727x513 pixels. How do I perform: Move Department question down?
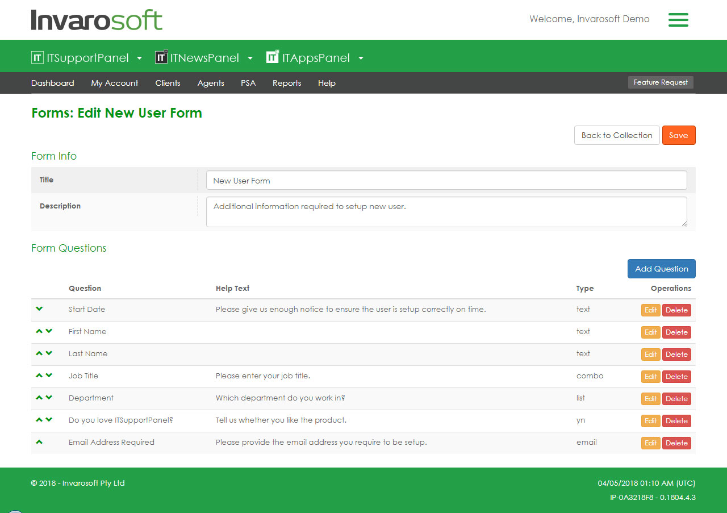49,398
